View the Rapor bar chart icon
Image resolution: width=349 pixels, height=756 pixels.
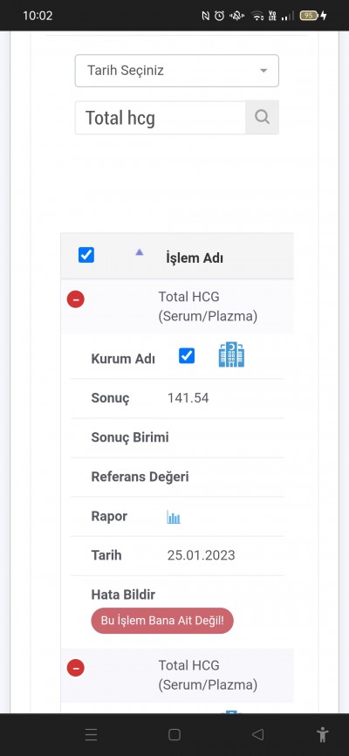coord(174,518)
